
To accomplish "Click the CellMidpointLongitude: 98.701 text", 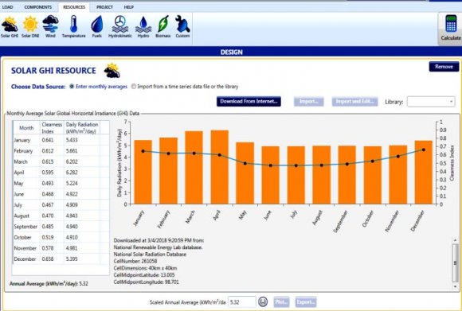I will click(146, 282).
